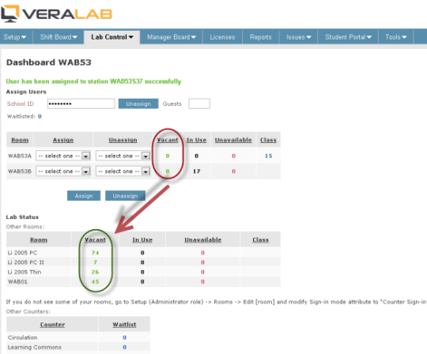
Task: Sort Other Rooms by Unavailable header
Action: coord(203,239)
